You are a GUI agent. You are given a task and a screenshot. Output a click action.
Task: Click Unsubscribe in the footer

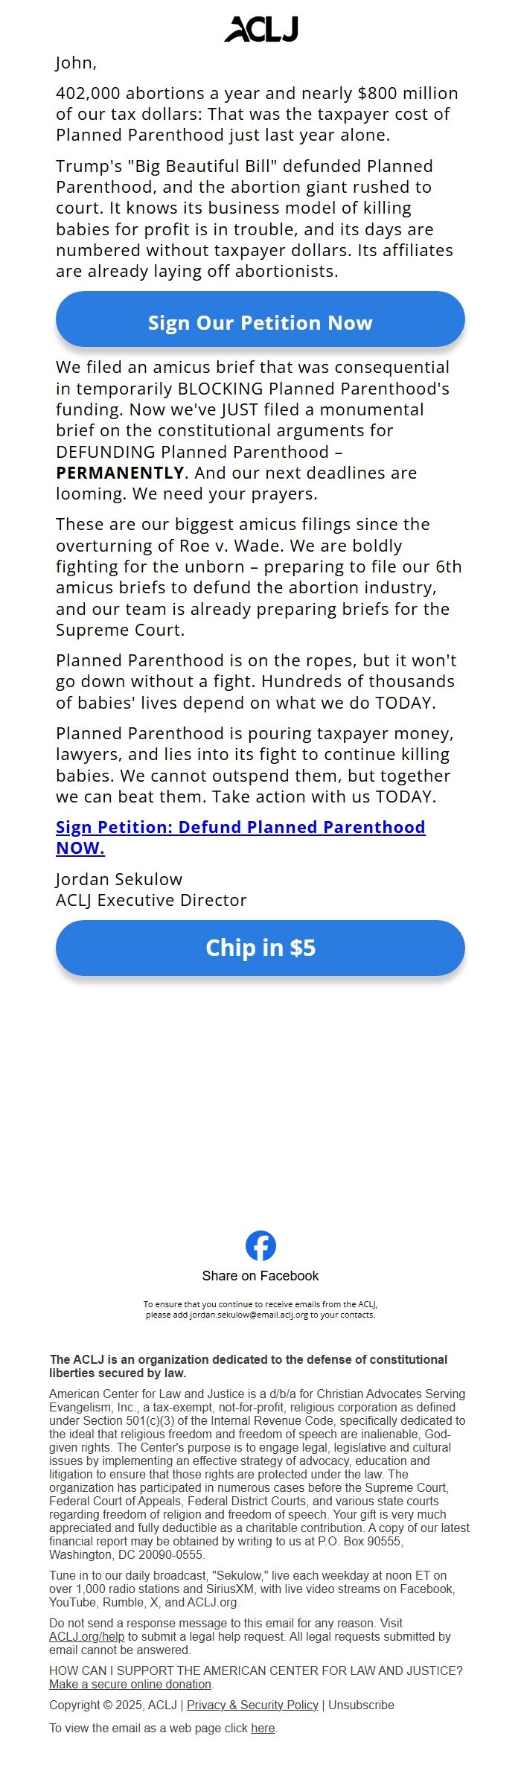coord(361,1705)
